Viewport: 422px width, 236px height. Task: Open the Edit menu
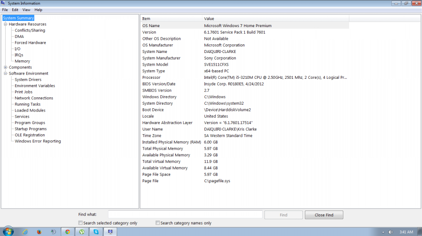(x=15, y=10)
